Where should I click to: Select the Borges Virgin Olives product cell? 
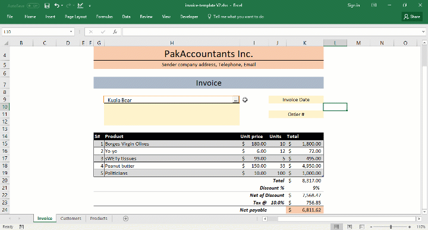tap(172, 144)
